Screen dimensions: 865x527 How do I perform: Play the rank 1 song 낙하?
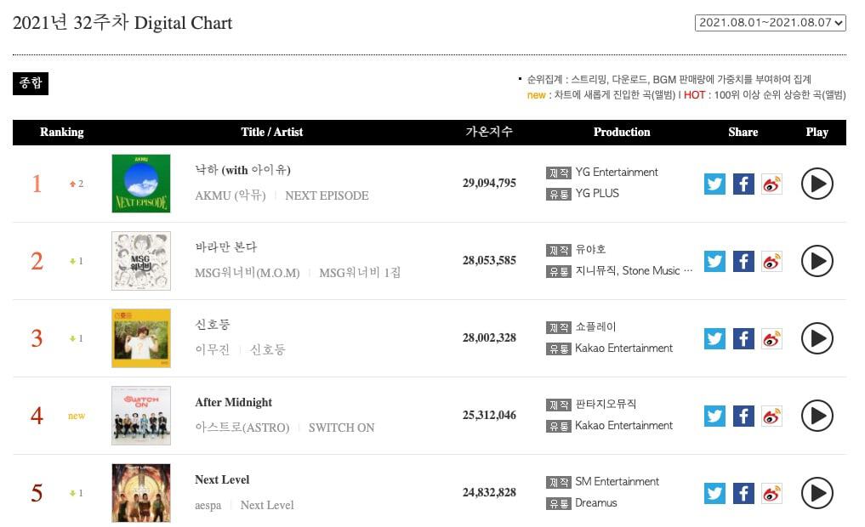coord(817,184)
